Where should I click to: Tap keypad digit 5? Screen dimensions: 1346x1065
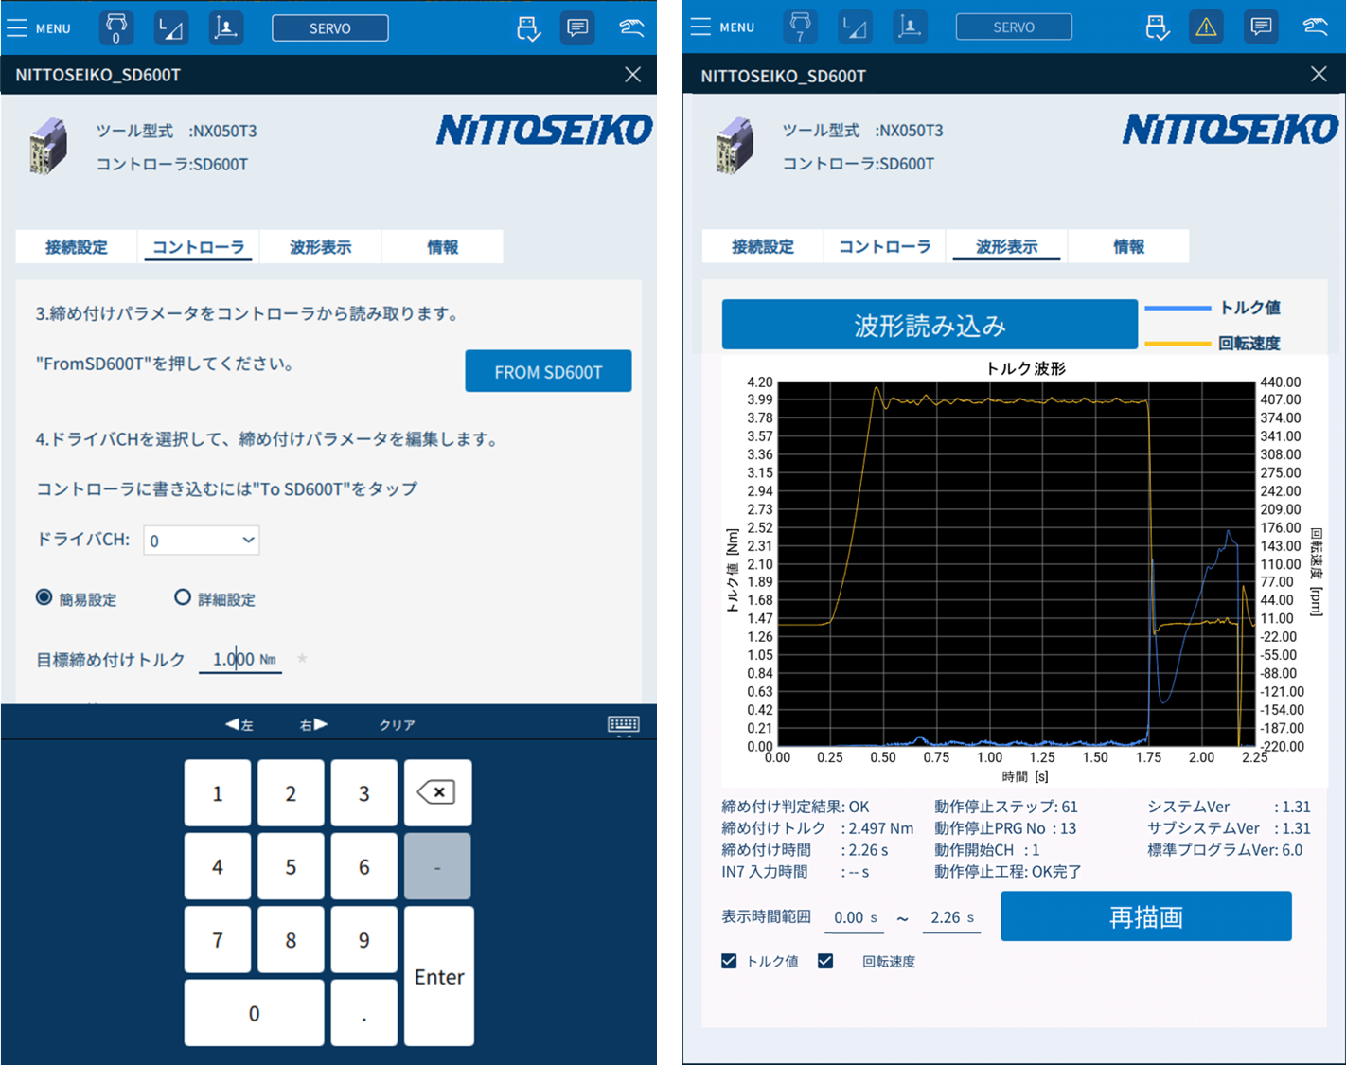291,866
